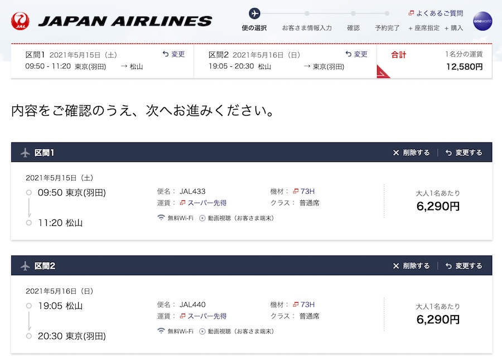Click 変更 for 区間1 in summary bar
Image resolution: width=502 pixels, height=359 pixels.
point(174,54)
